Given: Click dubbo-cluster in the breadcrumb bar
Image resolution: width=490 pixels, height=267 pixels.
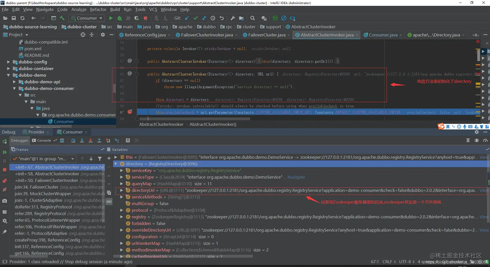Looking at the screenshot, I should tap(82, 27).
